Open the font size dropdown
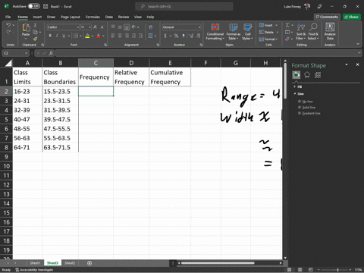 click(89, 27)
